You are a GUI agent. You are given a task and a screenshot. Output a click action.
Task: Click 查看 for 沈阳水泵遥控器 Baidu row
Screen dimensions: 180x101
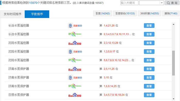(x=149, y=43)
